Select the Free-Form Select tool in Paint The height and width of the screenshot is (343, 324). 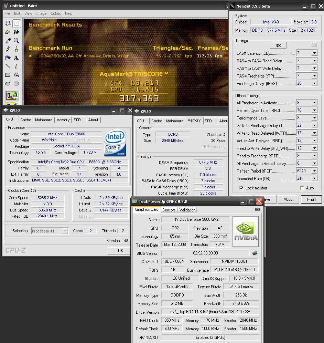(x=8, y=23)
